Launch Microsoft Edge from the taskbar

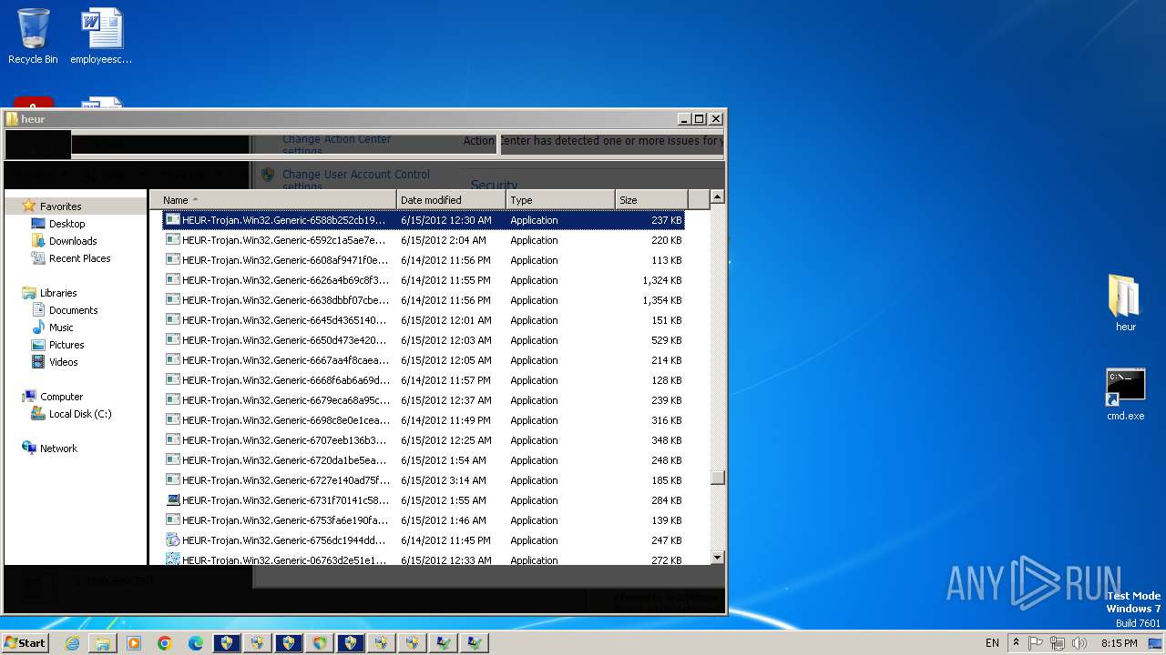(196, 643)
